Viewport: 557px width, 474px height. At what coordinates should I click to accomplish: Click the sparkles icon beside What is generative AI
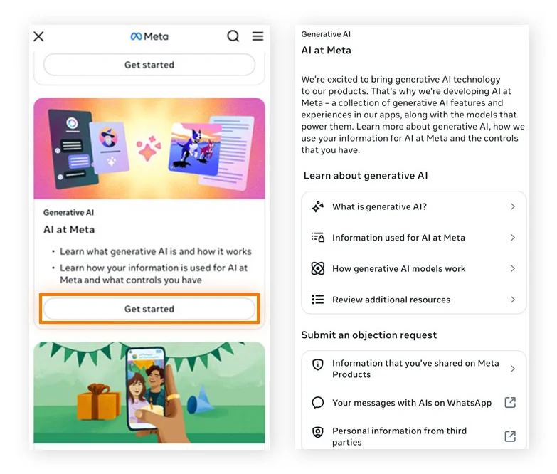pos(317,206)
